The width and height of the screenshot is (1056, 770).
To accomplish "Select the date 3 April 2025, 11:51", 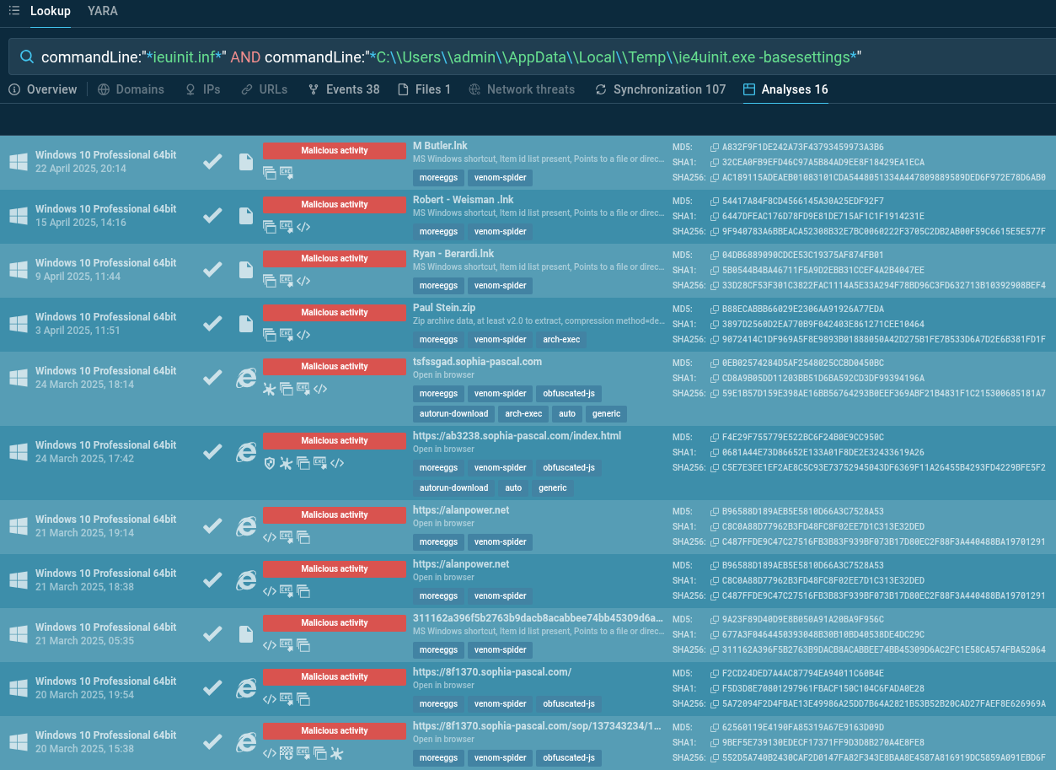I will 78,331.
